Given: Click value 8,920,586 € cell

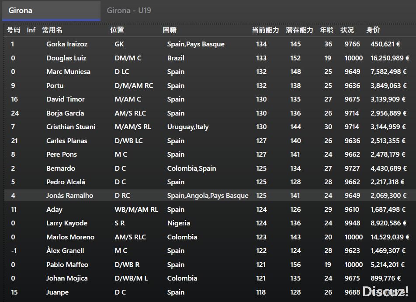Looking at the screenshot, I should click(x=388, y=223).
